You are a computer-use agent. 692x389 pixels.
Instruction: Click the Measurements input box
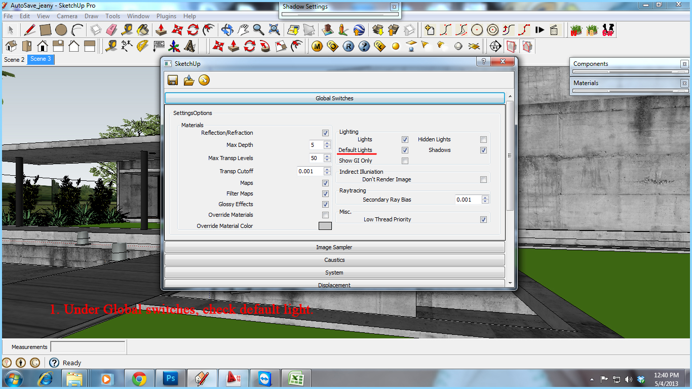[x=88, y=347]
